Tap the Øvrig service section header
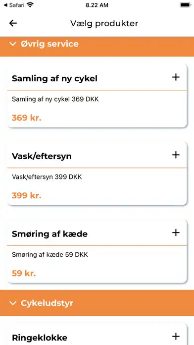Image resolution: width=194 pixels, height=345 pixels. click(x=97, y=47)
